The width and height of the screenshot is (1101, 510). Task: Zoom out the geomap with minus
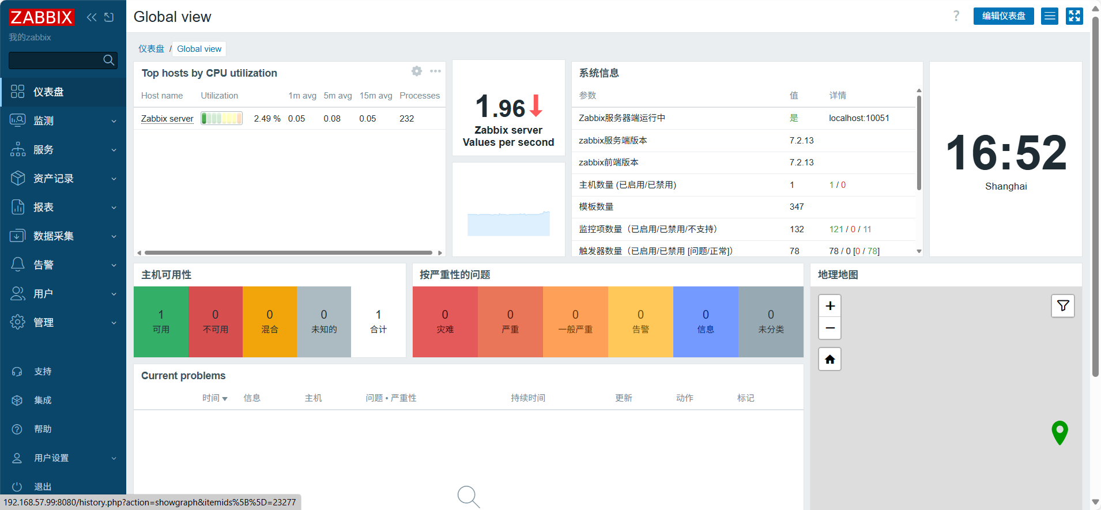coord(830,328)
